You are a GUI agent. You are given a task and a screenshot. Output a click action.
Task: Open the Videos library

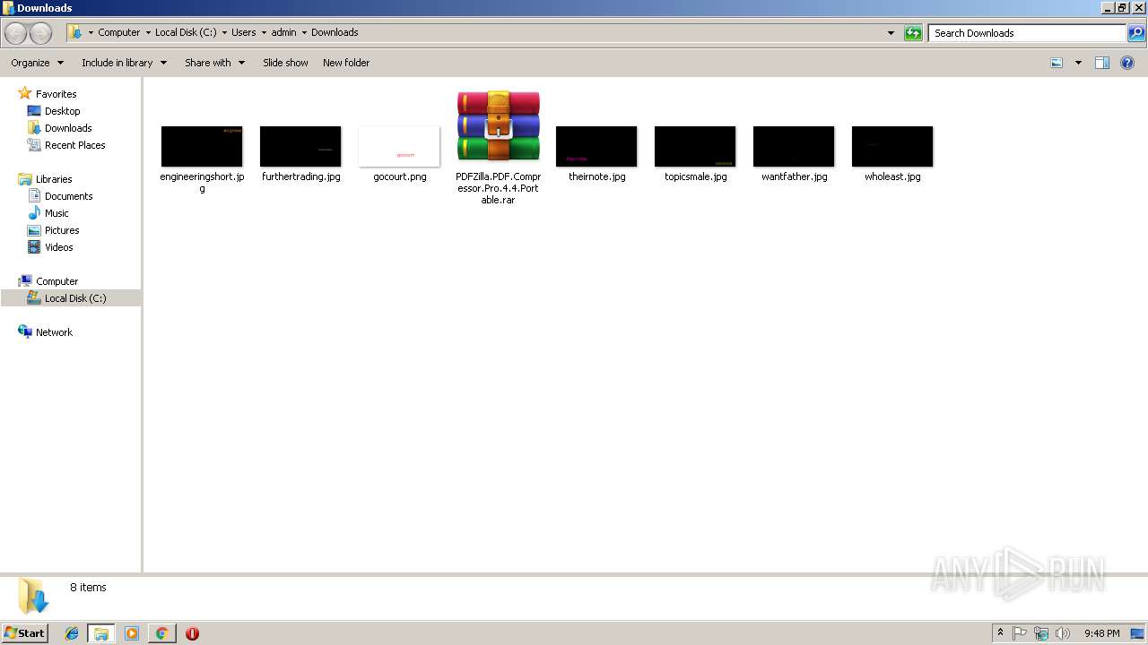[x=58, y=247]
